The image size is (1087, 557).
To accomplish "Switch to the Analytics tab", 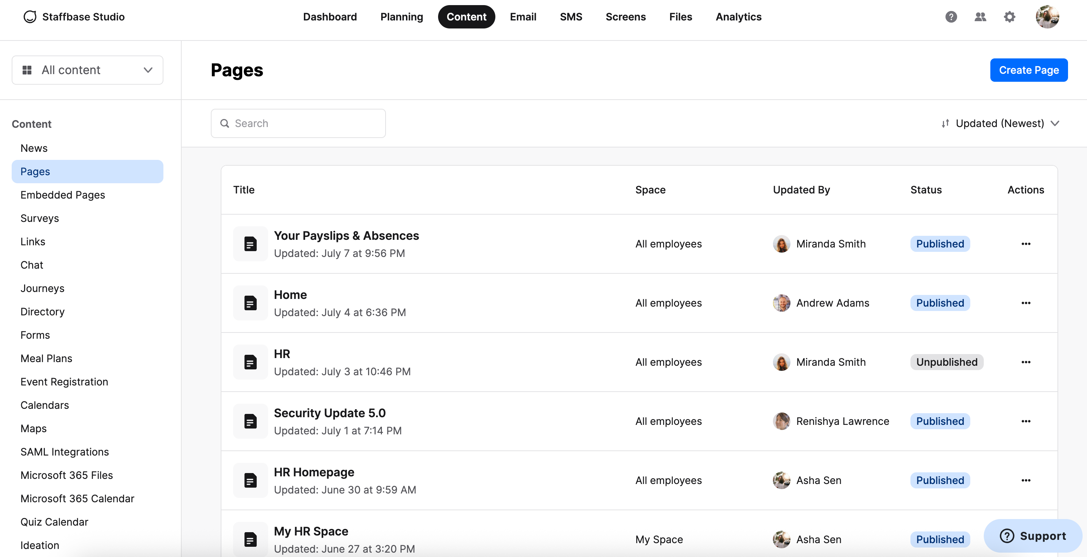I will tap(738, 17).
